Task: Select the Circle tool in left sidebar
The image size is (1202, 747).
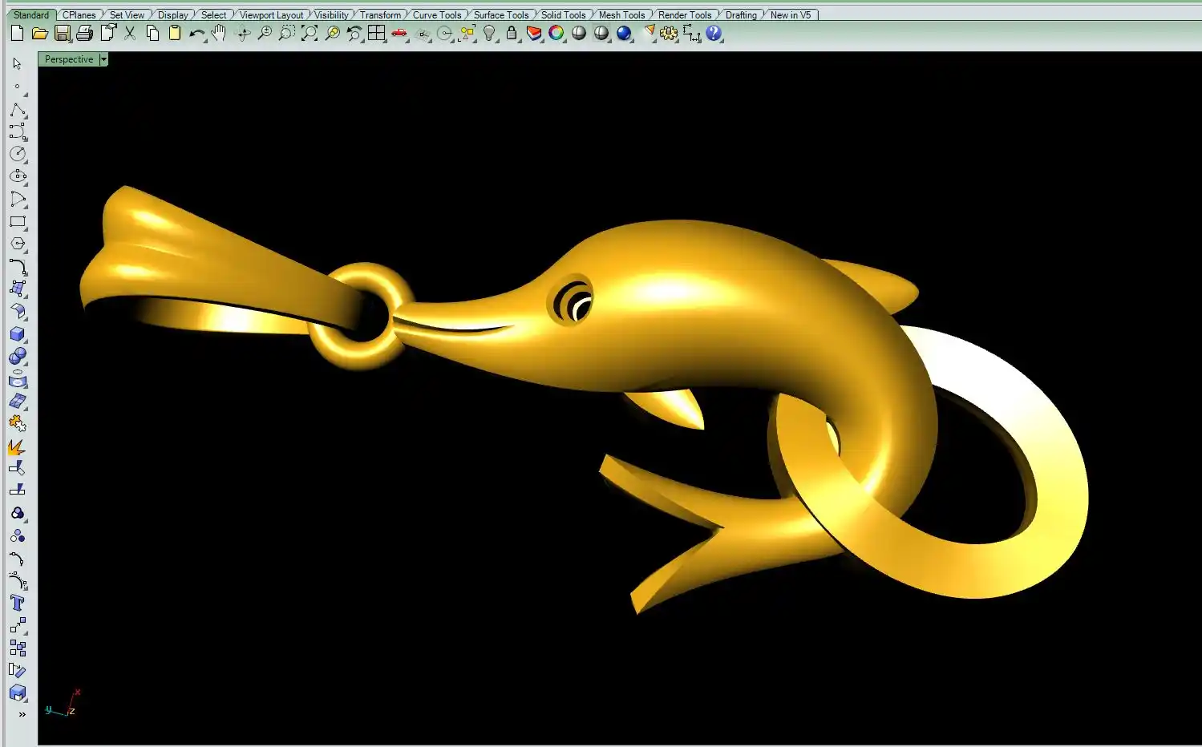Action: point(18,154)
